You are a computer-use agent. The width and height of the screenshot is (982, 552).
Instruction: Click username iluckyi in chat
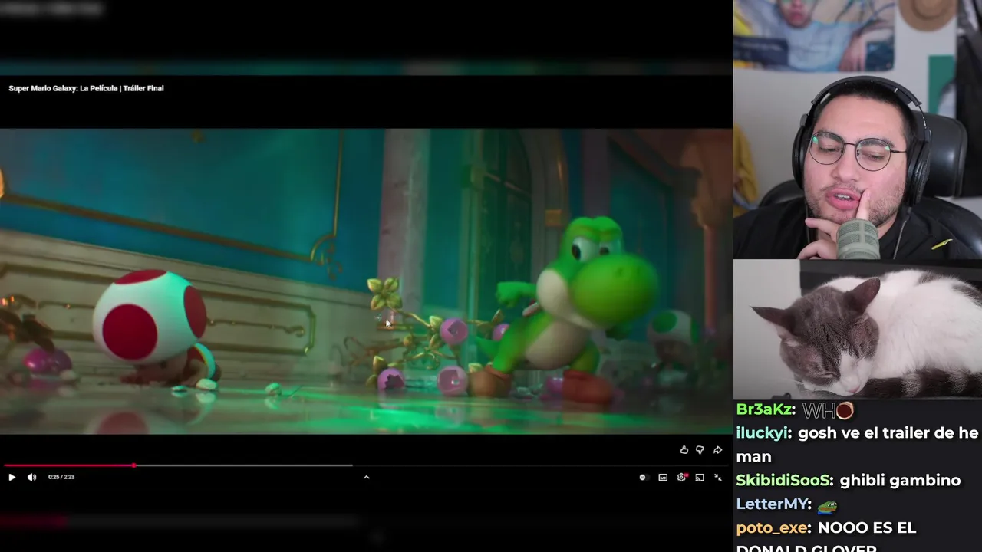763,433
